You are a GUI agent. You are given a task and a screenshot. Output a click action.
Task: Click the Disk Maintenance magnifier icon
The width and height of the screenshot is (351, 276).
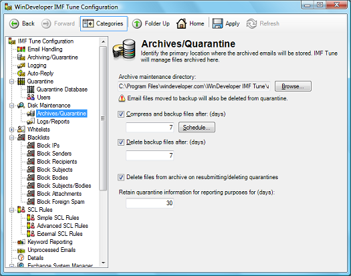click(21, 106)
